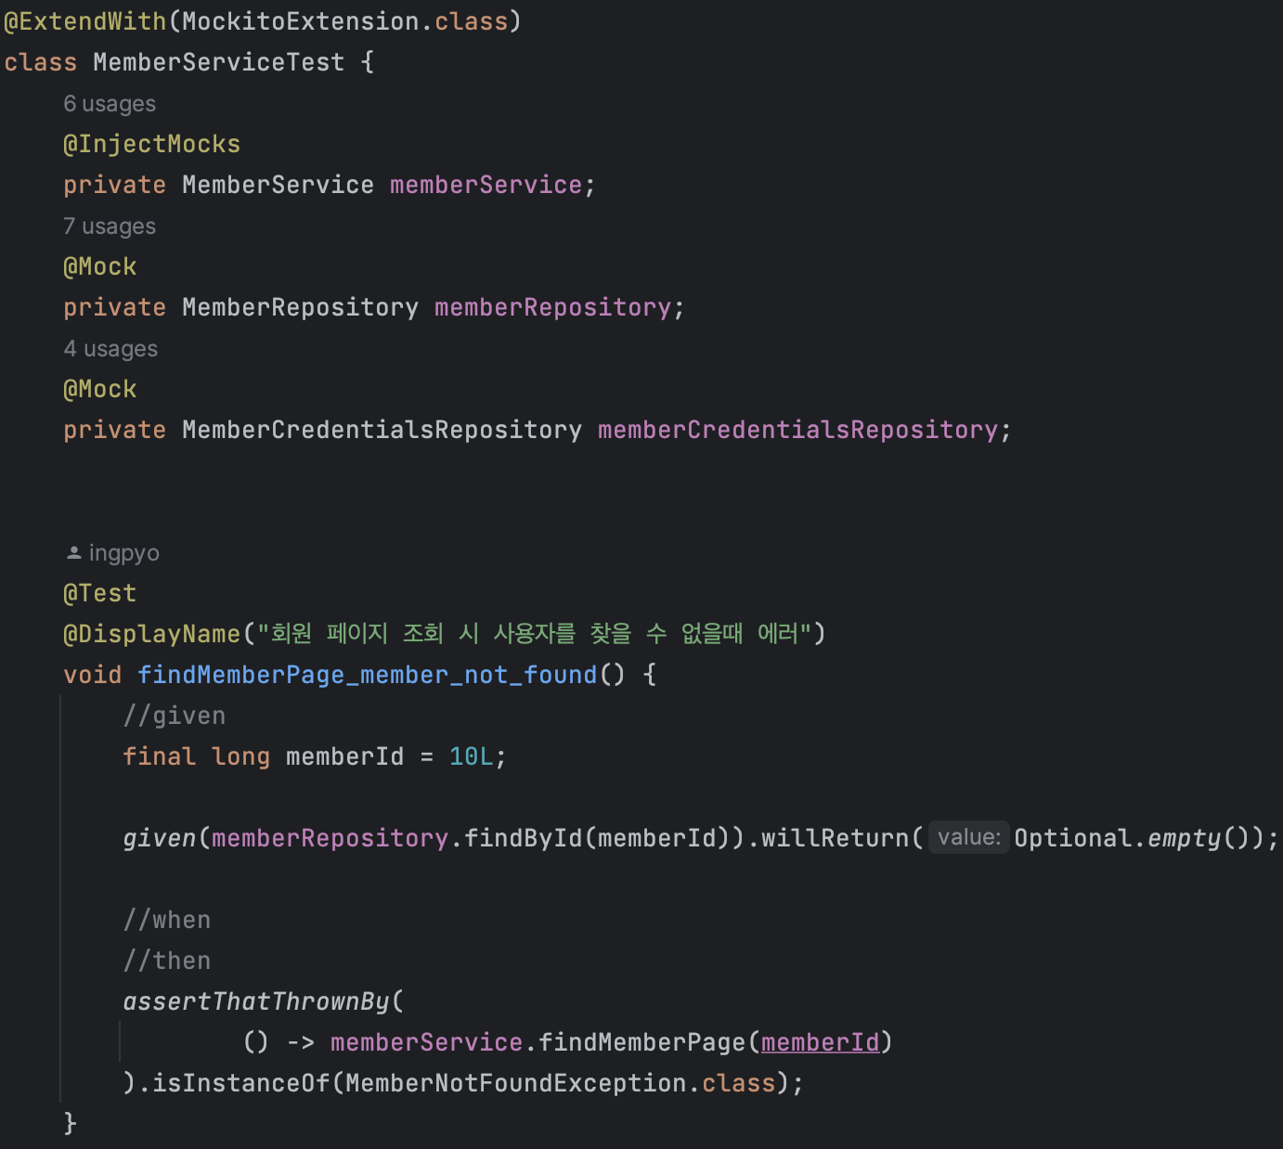Click the memberService reference inside the lambda
The image size is (1283, 1149).
pos(426,1042)
